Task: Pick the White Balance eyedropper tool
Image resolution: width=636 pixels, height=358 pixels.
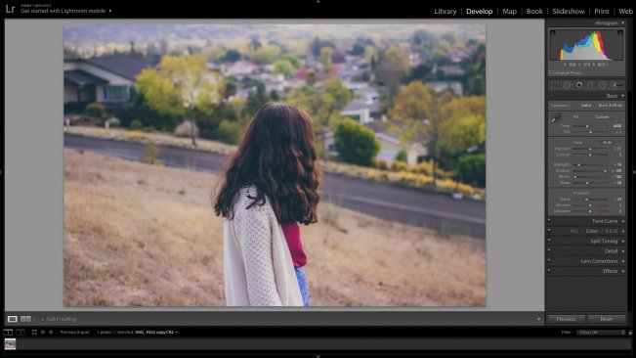Action: [x=555, y=118]
